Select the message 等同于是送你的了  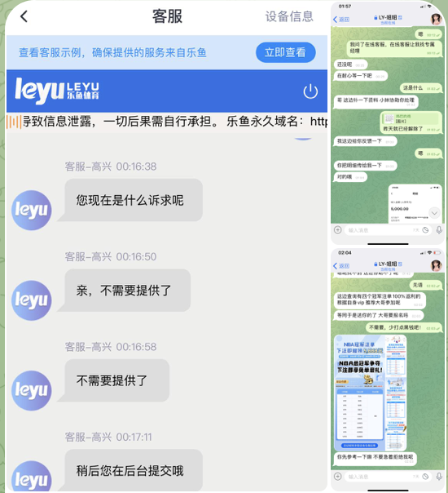378,315
